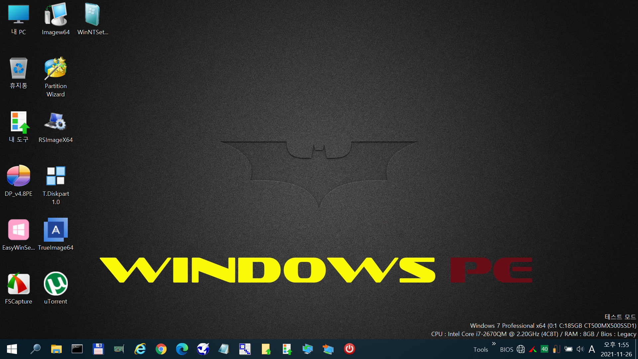Click the magnifier search icon in taskbar
Screen dimensions: 638x359
point(35,349)
